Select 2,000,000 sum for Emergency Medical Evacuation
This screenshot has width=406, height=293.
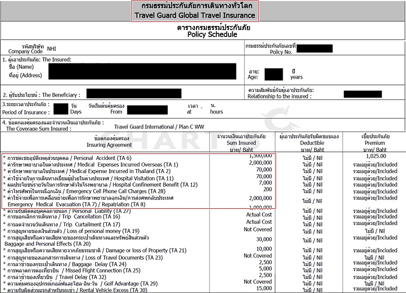(260, 198)
